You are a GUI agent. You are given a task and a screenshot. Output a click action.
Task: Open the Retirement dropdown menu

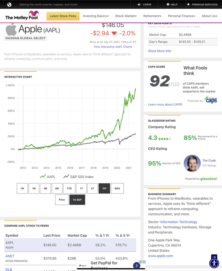click(152, 16)
